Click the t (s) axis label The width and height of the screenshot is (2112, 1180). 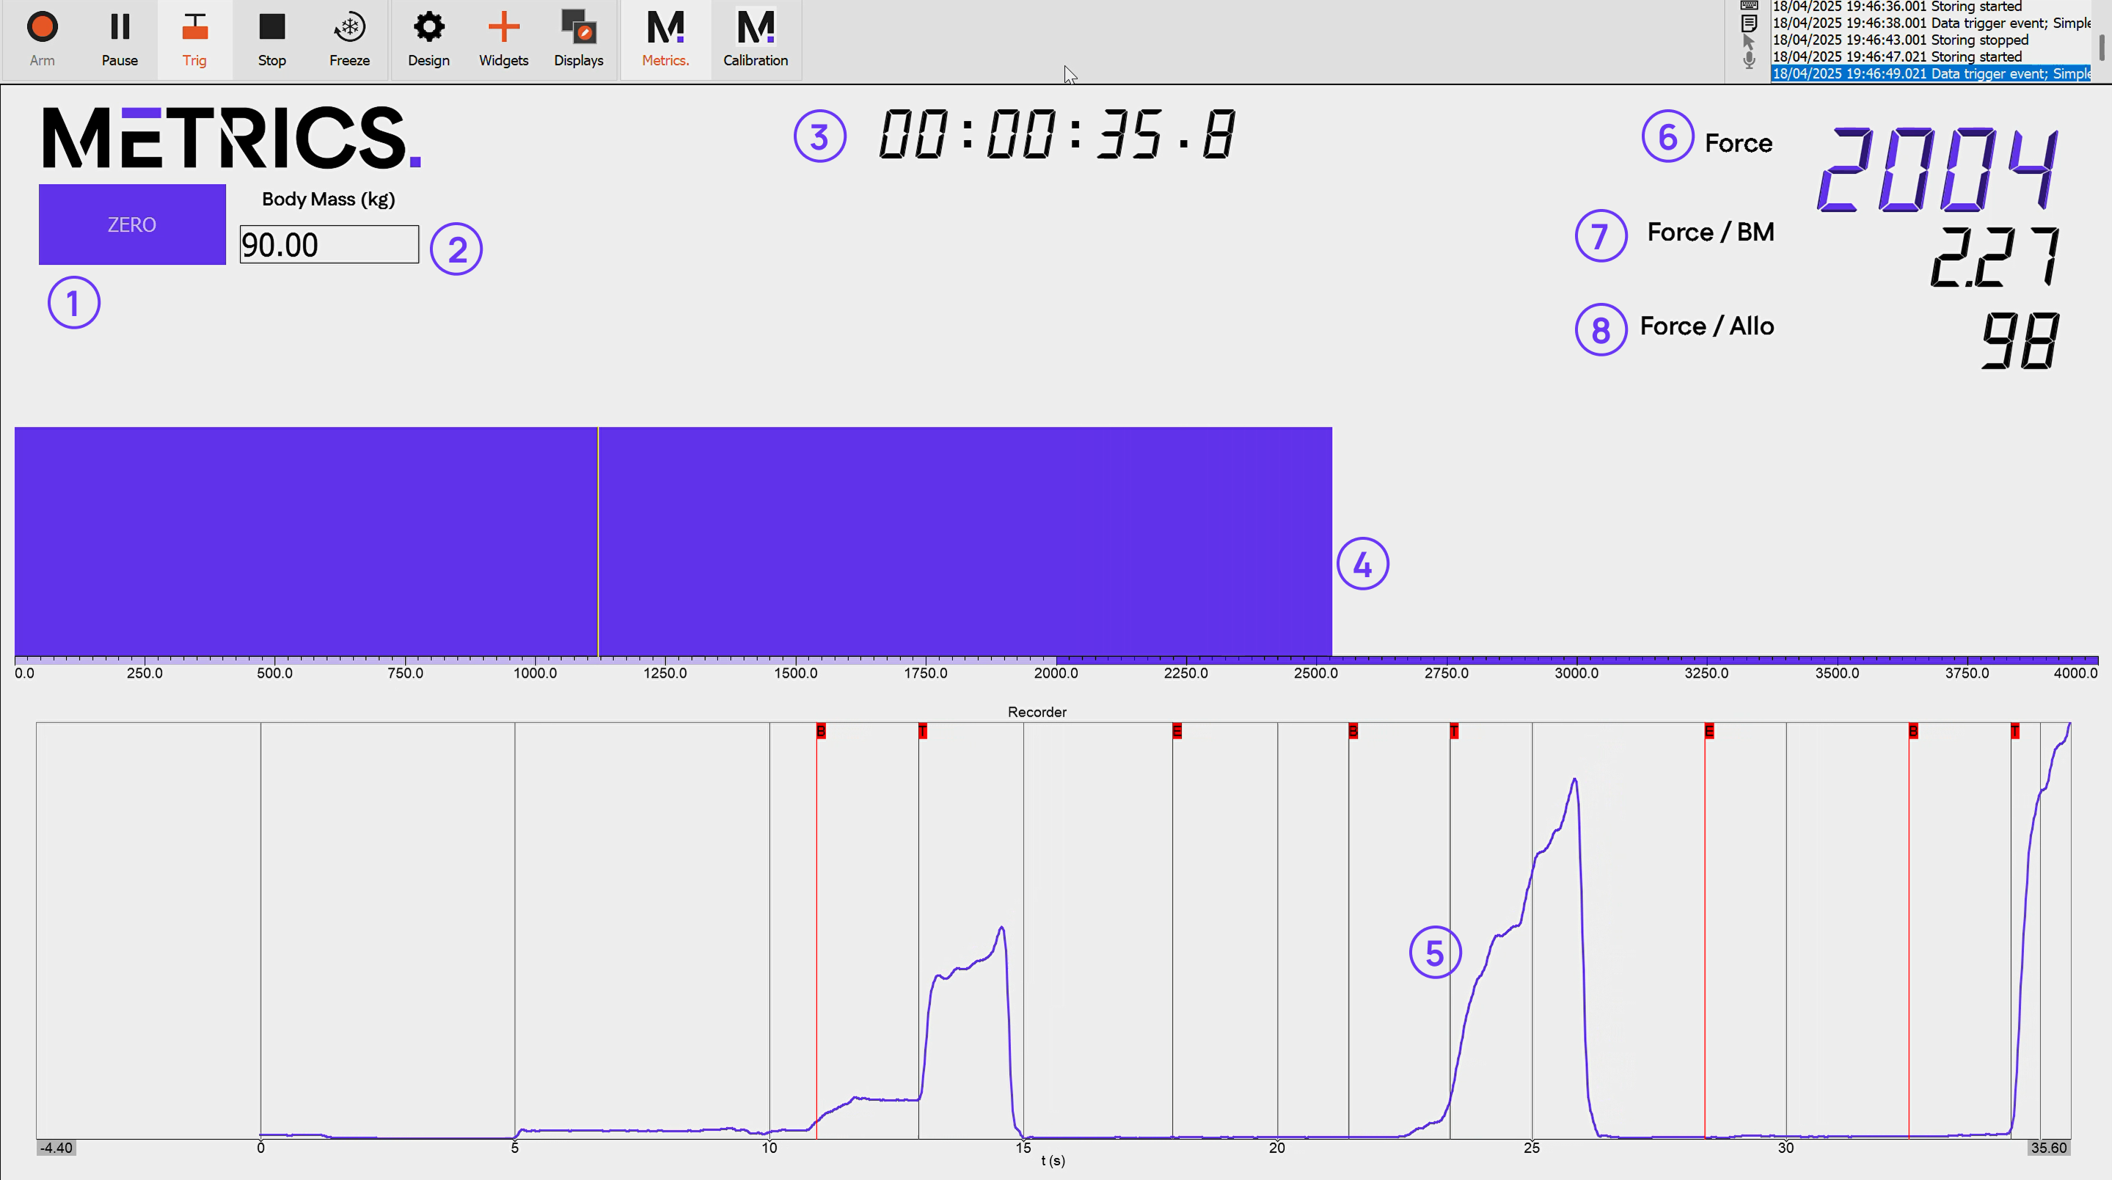(x=1053, y=1160)
